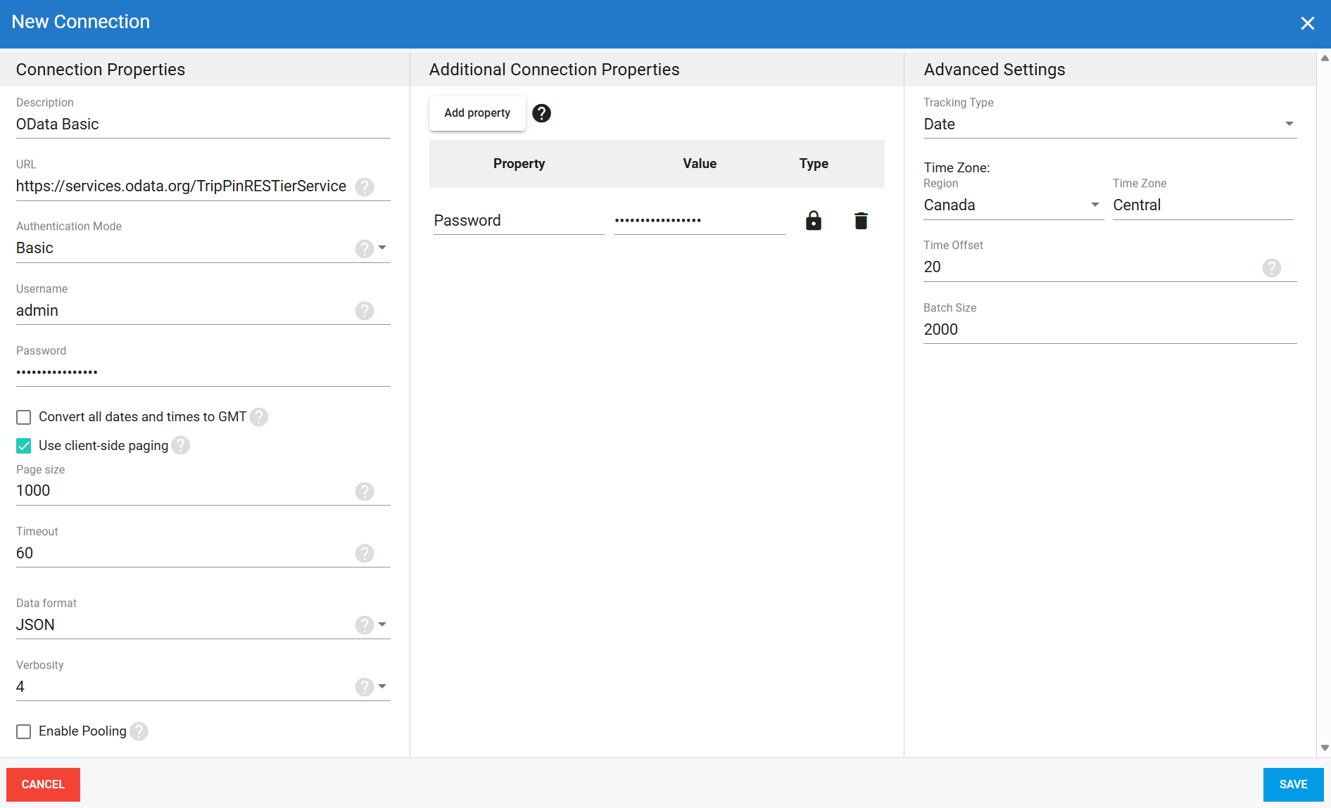
Task: Click the Timeout help icon
Action: [x=365, y=553]
